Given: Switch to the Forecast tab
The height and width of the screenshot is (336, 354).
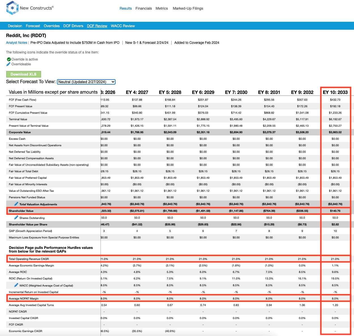Looking at the screenshot, I should (x=33, y=26).
